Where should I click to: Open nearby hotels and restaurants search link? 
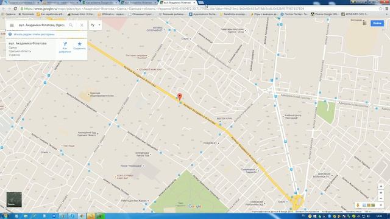[34, 34]
